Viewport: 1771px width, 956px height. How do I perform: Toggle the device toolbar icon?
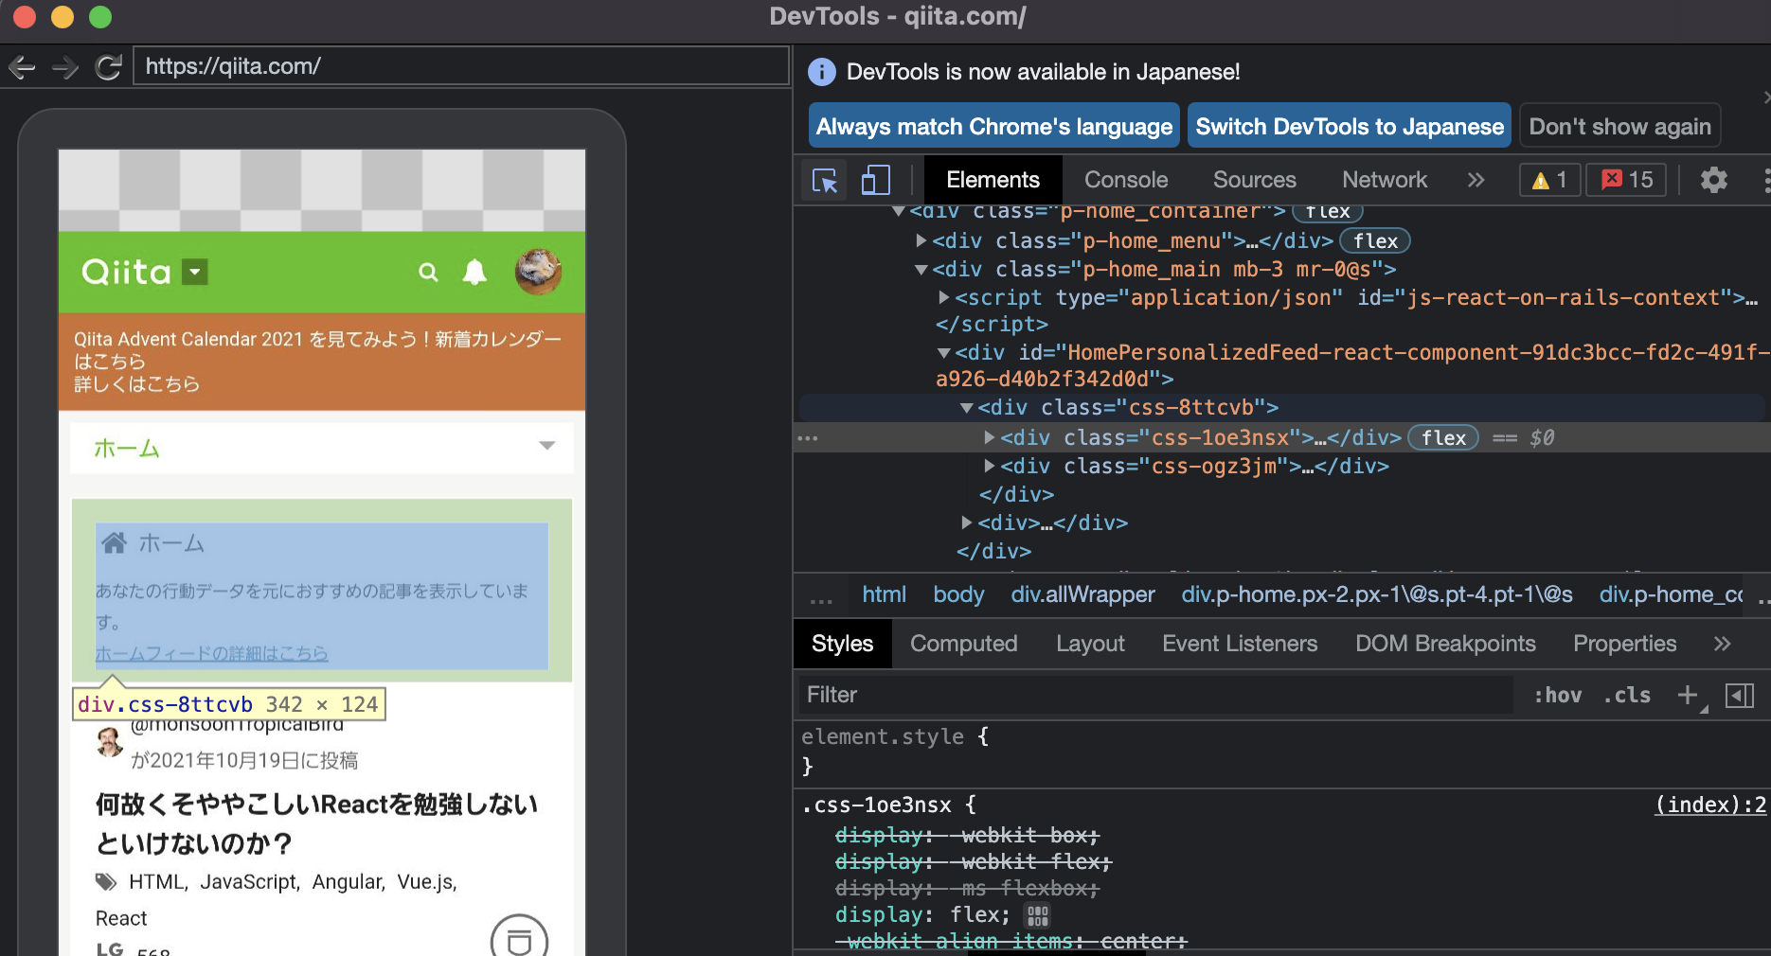pyautogui.click(x=876, y=180)
